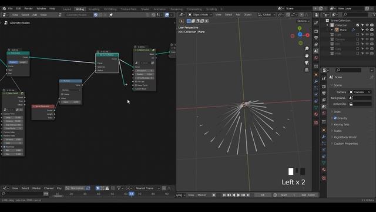Click the current frame number field
376x212 pixels.
(x=263, y=195)
